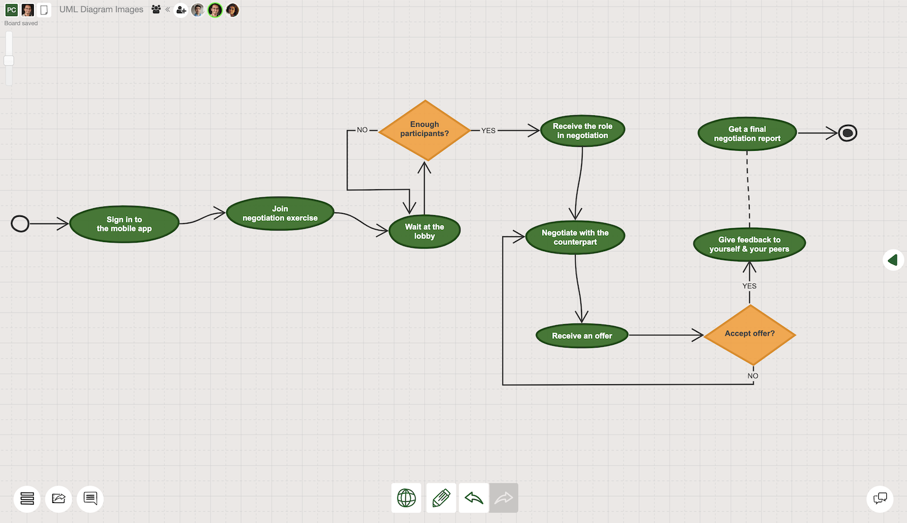Select the 'Sign in to the mobile app' node
907x523 pixels.
[x=124, y=224]
